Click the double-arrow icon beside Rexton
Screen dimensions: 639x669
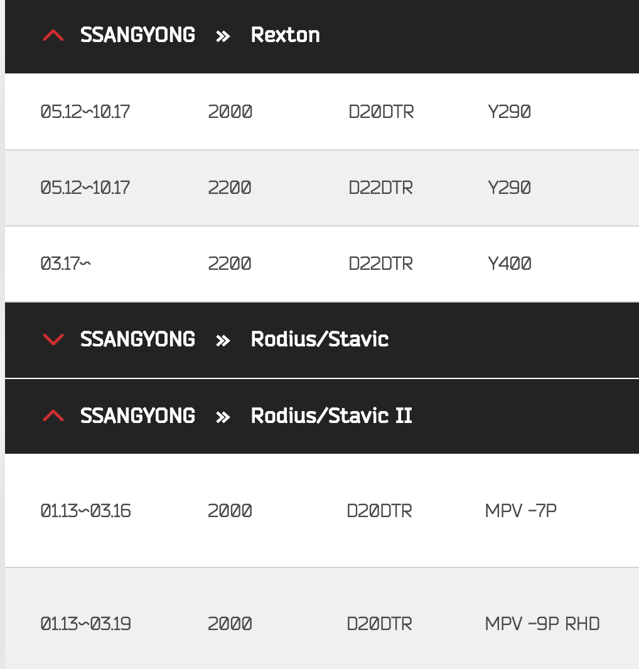click(223, 36)
